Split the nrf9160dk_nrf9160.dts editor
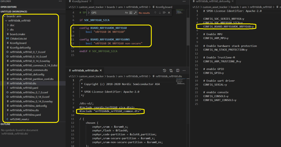The image size is (281, 147). (178, 70)
